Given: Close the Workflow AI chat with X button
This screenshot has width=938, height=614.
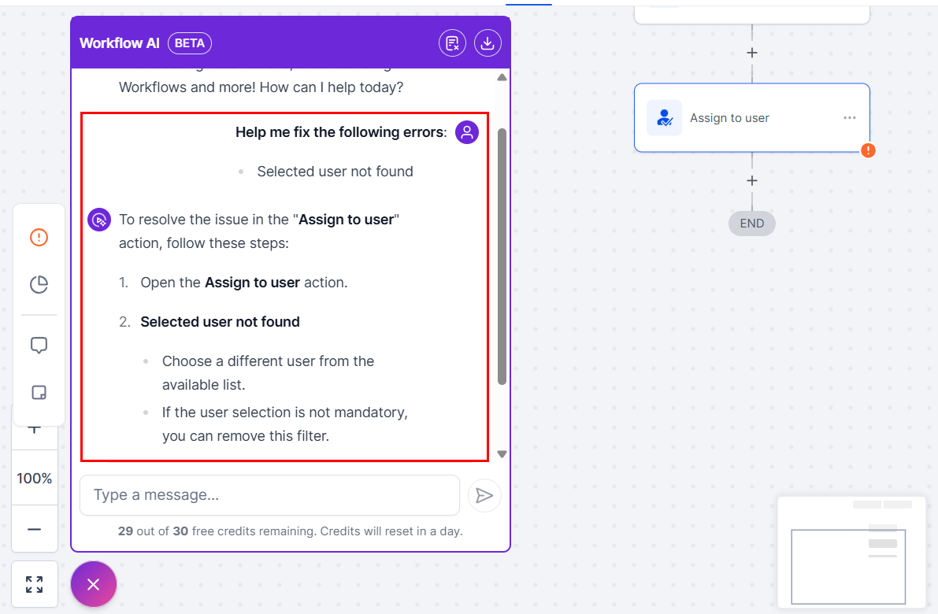Looking at the screenshot, I should [94, 584].
